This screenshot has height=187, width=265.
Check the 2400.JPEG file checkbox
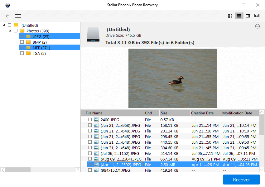pos(90,120)
